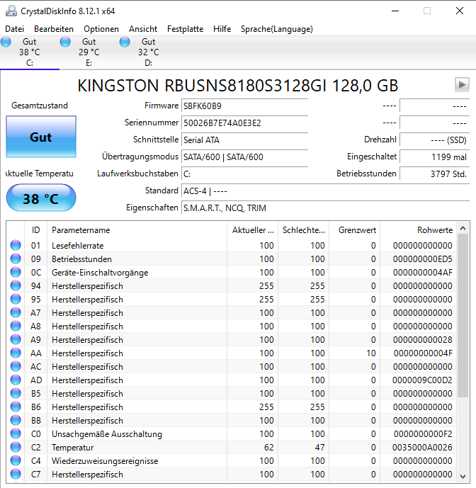Open the Sprache(Language) menu

click(277, 29)
